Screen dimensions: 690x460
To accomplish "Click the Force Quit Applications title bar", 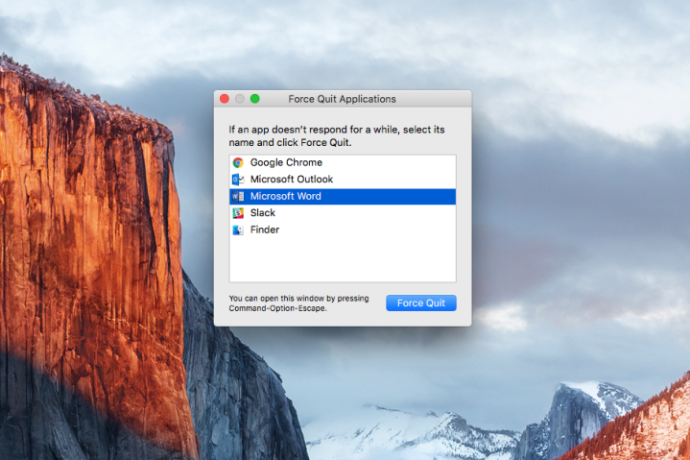I will tap(342, 99).
